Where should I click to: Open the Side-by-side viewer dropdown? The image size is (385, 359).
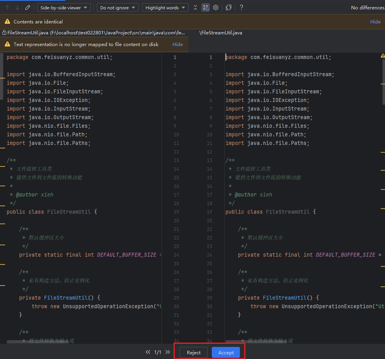click(64, 7)
